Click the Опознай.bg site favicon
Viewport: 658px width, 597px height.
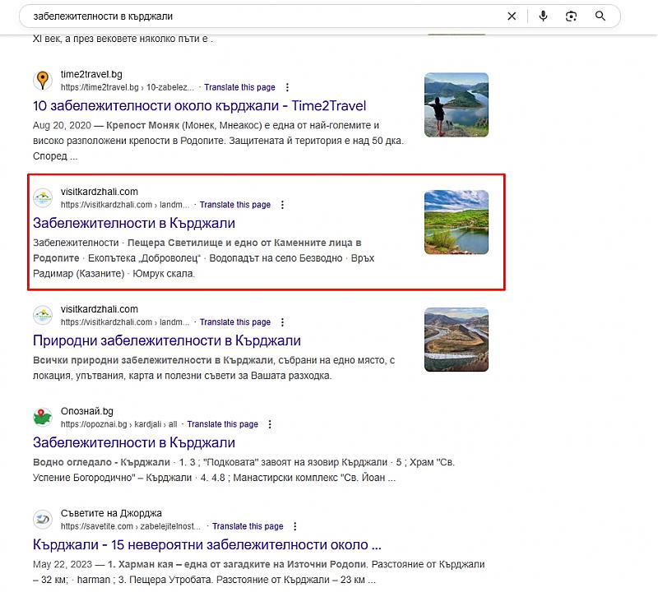[x=43, y=418]
